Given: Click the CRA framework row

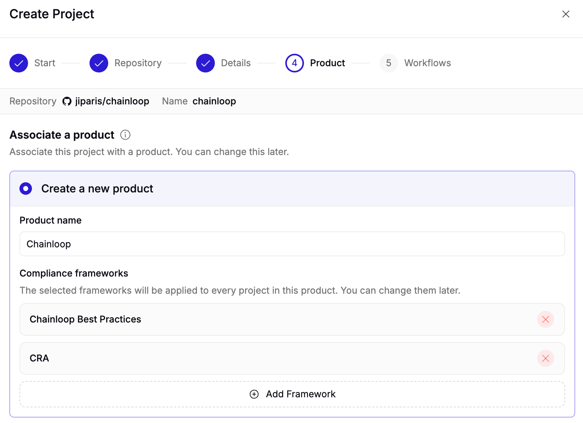Looking at the screenshot, I should tap(292, 358).
